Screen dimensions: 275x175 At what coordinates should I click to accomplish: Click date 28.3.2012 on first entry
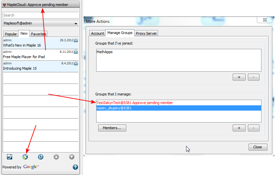(x=66, y=40)
